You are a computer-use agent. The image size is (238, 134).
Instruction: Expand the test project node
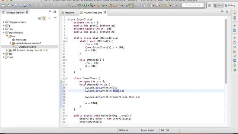[x=4, y=57]
